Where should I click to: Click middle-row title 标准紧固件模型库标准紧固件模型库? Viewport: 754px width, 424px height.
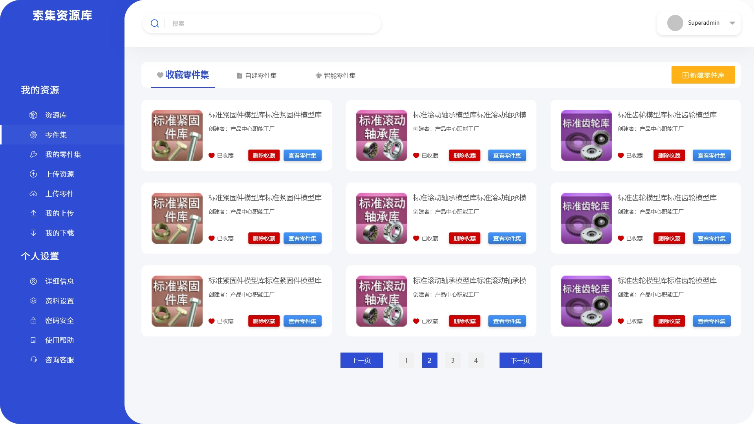tap(265, 198)
